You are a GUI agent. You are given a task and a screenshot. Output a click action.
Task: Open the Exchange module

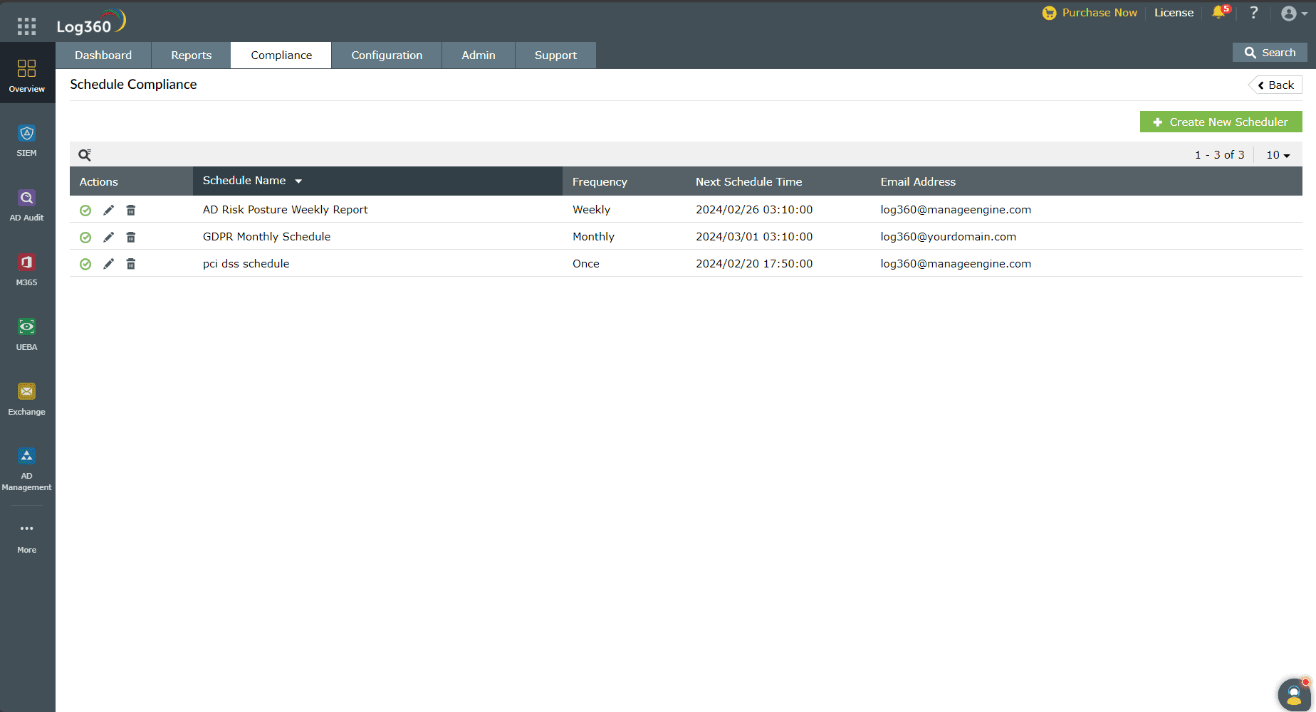[x=27, y=399]
